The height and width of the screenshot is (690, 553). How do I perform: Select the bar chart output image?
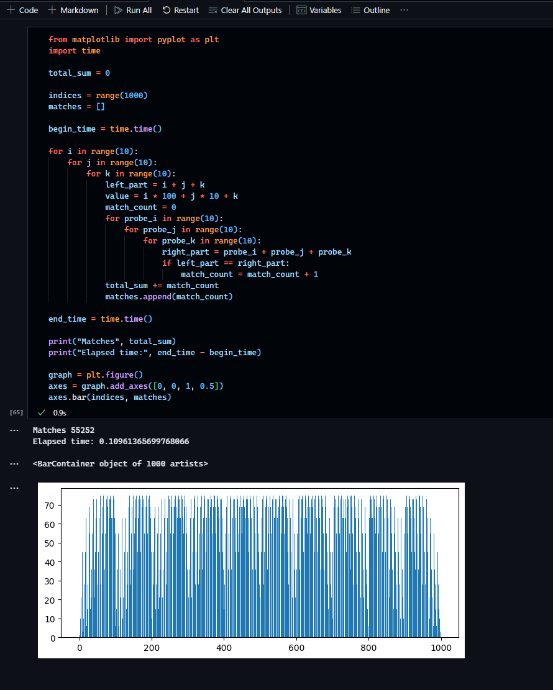(251, 570)
